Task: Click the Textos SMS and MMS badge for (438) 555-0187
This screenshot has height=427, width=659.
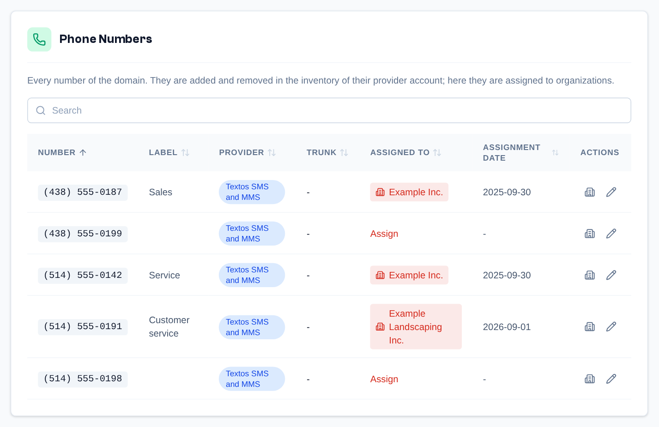Action: (x=252, y=192)
